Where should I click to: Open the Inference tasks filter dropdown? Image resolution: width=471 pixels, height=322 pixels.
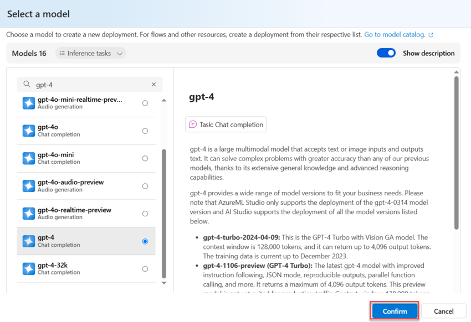[x=91, y=53]
